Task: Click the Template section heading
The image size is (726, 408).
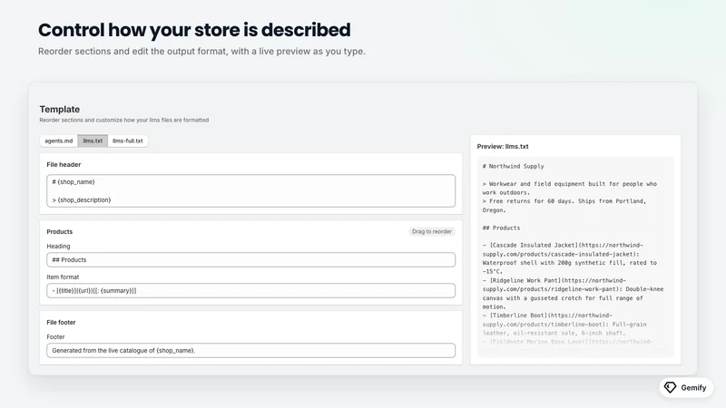Action: 60,109
